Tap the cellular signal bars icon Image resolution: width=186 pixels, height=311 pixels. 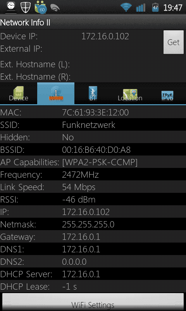[x=141, y=8]
